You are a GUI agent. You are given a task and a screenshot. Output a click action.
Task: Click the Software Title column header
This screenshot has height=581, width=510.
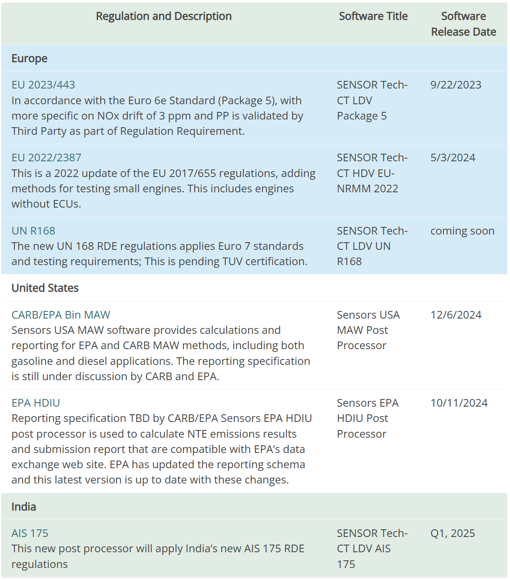point(373,17)
